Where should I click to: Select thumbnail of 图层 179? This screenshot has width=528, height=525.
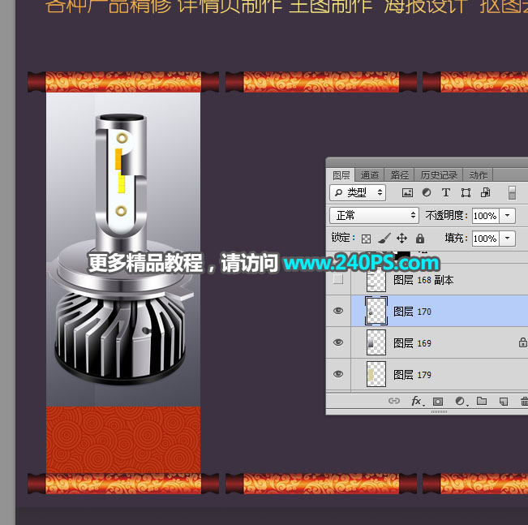click(x=376, y=374)
